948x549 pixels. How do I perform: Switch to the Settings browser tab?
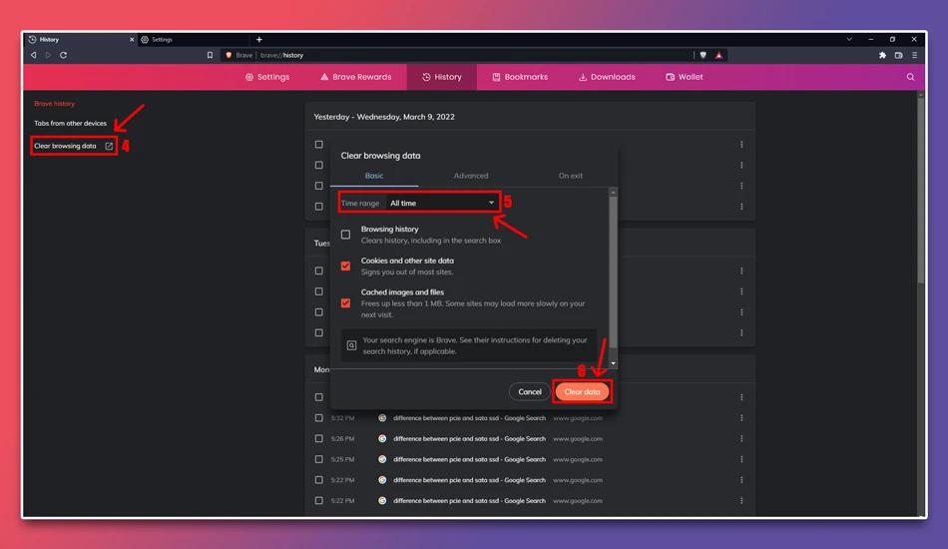194,39
